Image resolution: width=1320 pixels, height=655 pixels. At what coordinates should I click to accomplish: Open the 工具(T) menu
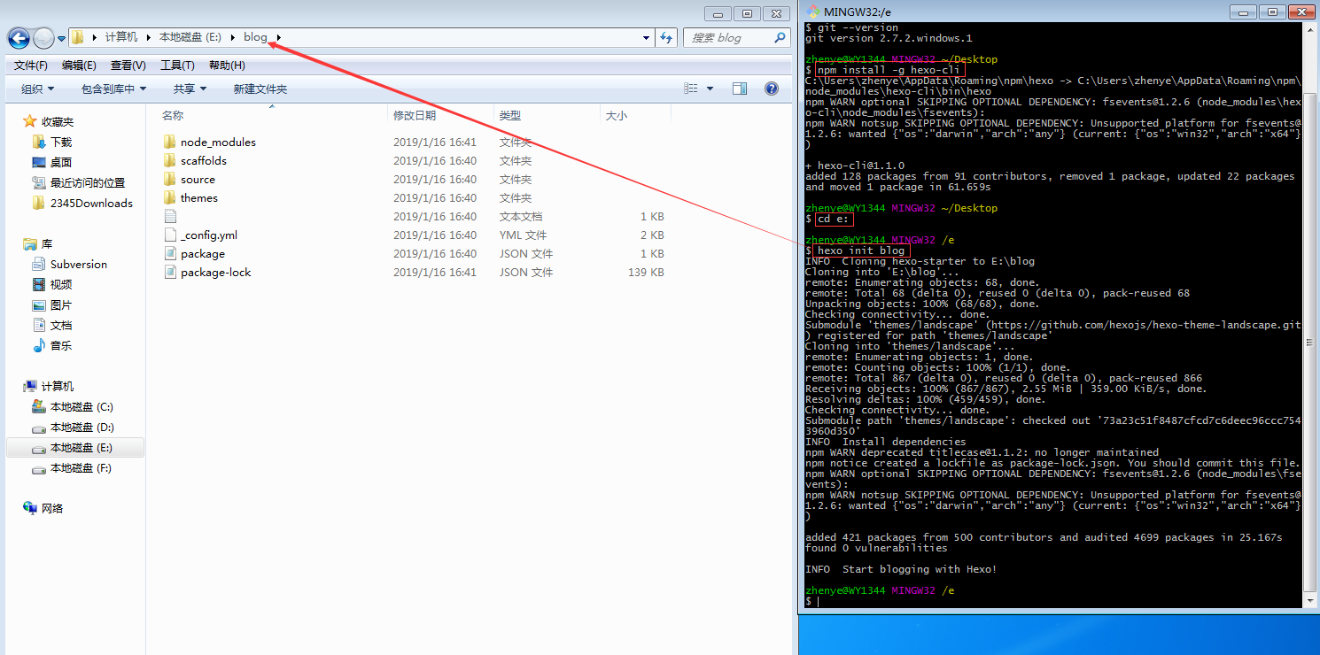177,65
